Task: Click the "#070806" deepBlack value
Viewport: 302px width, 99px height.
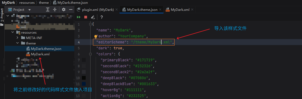Action: click(139, 78)
